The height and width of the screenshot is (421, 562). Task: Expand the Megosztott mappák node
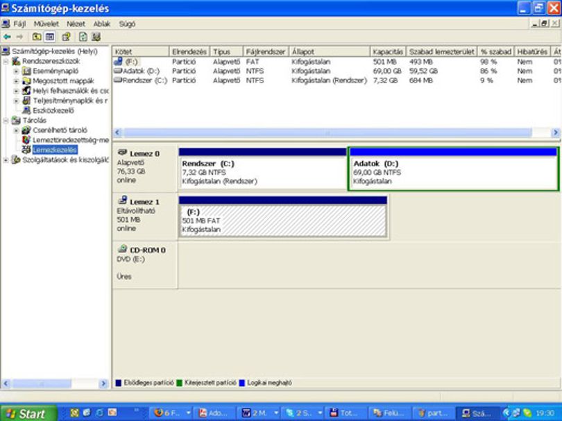coord(16,81)
